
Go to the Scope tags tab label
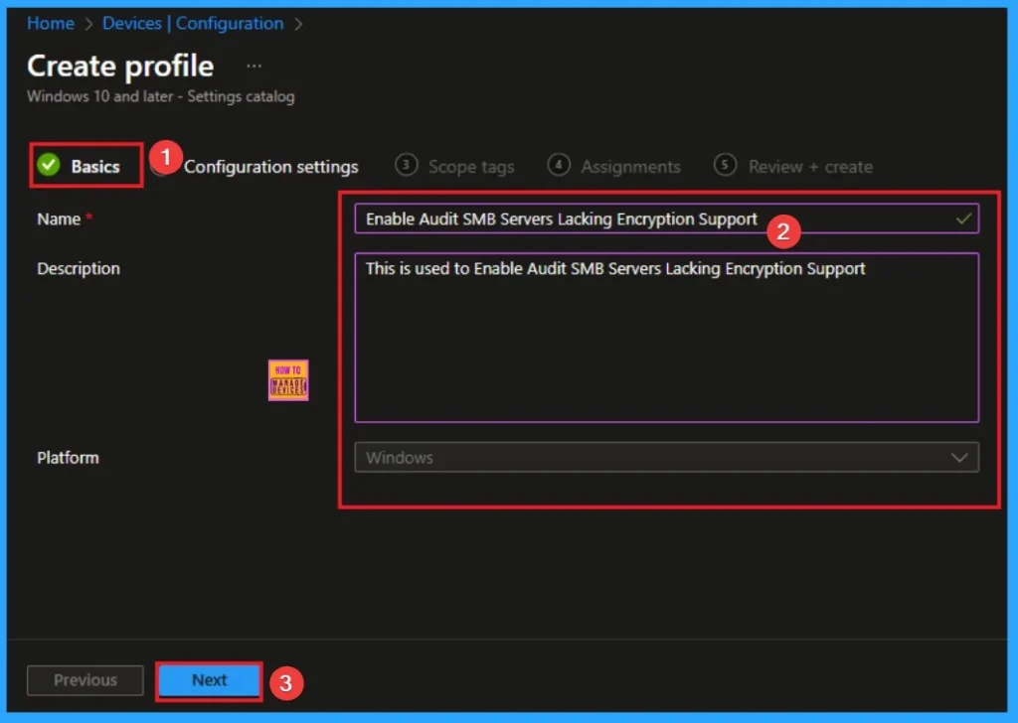[471, 167]
